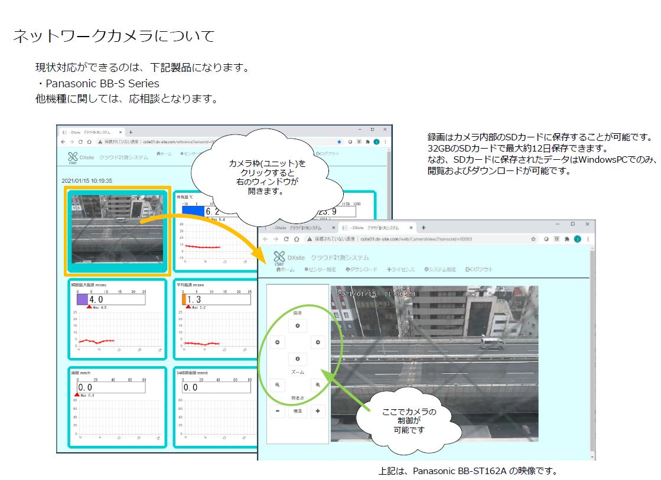661x480 pixels.
Task: Zoom out using the left magnifier button
Action: point(278,384)
